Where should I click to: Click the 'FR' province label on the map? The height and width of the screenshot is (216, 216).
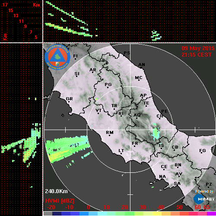[x=135, y=143]
